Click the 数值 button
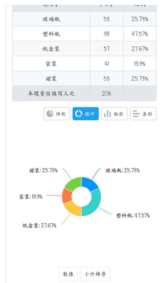This screenshot has width=167, height=283. [68, 274]
